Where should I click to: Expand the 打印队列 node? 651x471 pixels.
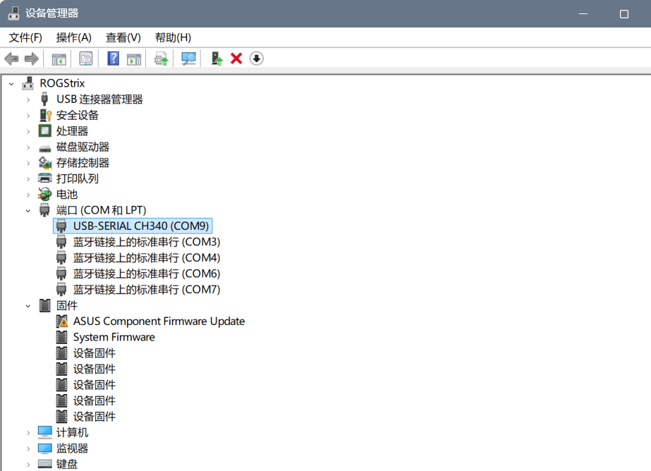[28, 179]
